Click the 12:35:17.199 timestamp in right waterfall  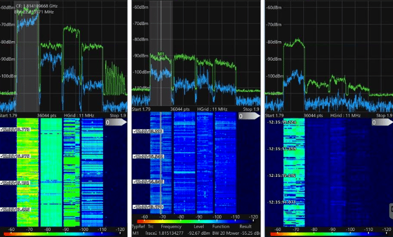(282, 149)
